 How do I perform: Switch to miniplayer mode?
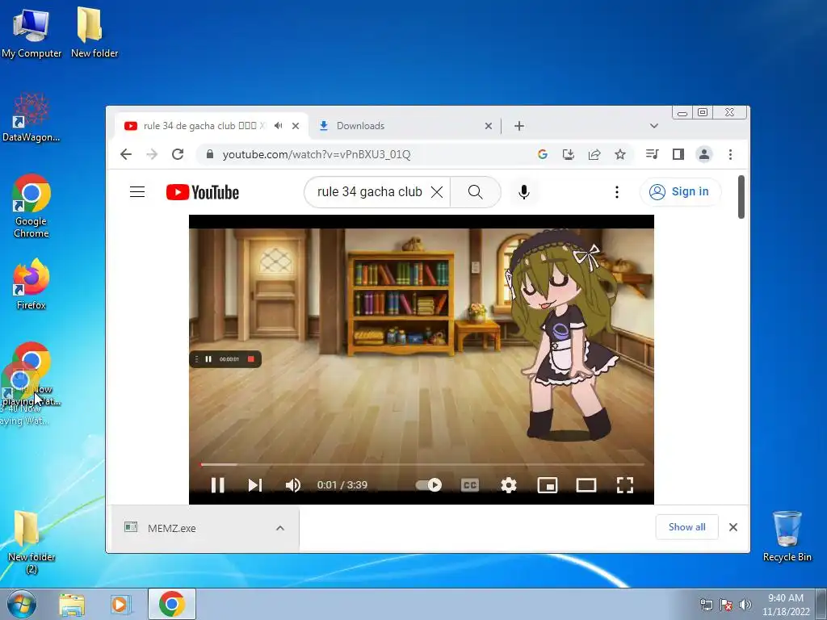(x=547, y=485)
